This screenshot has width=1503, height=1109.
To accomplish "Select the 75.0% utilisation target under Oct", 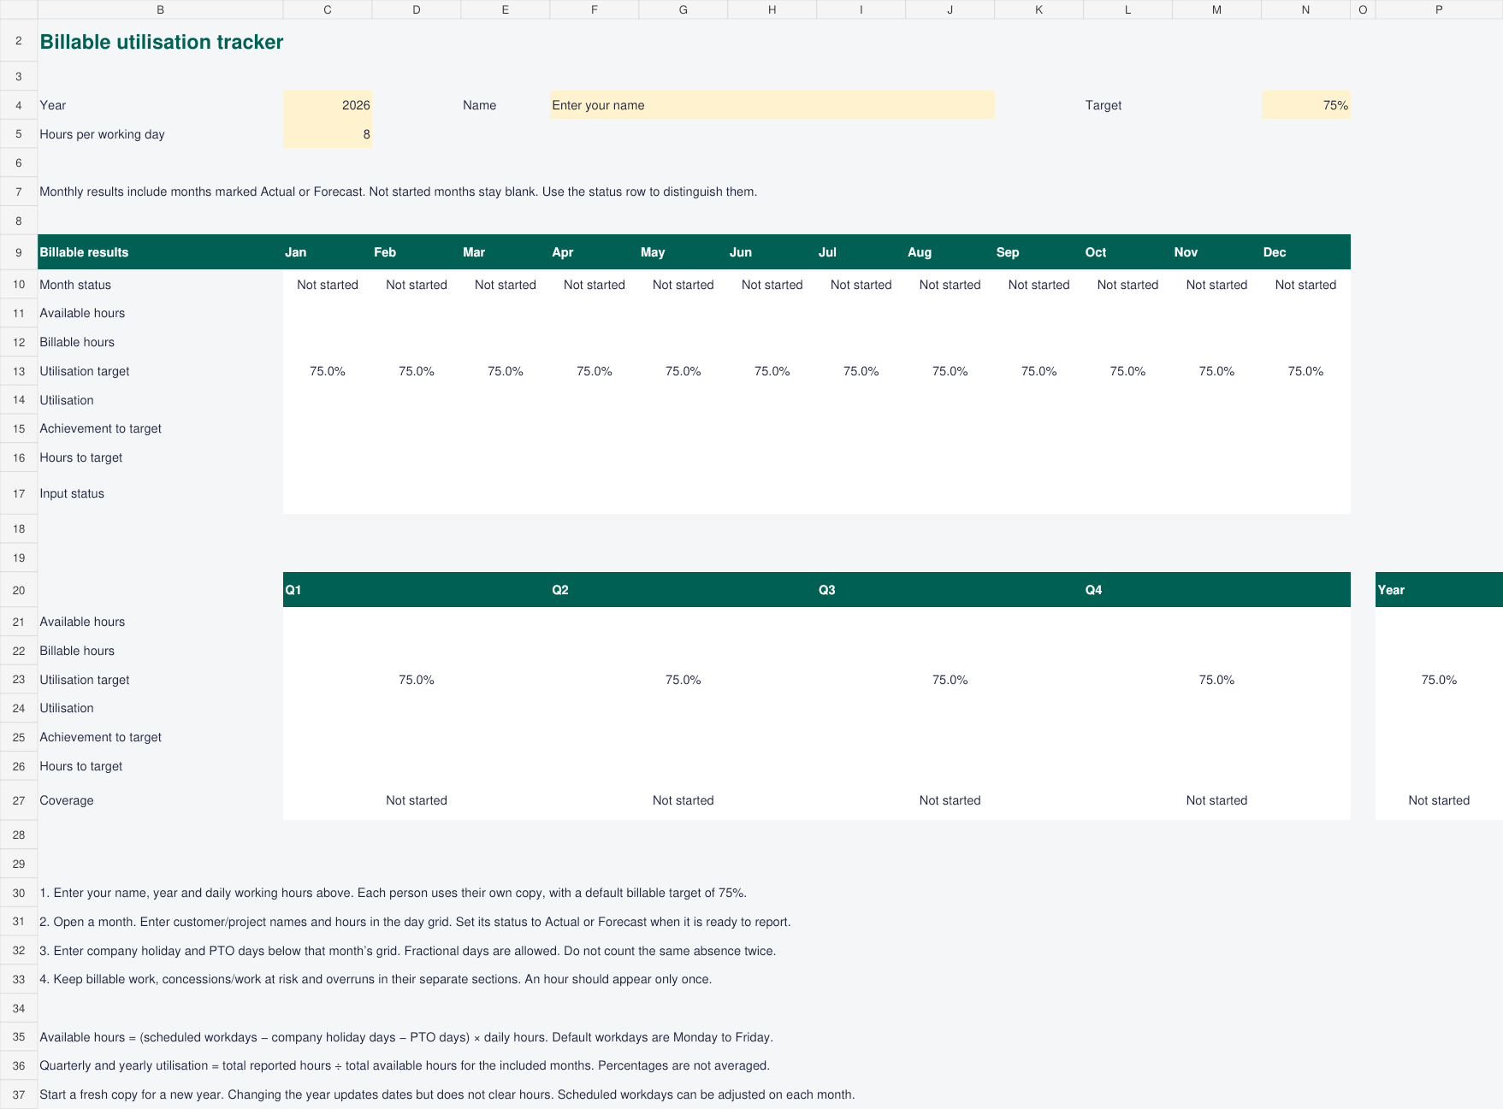I will (x=1127, y=371).
